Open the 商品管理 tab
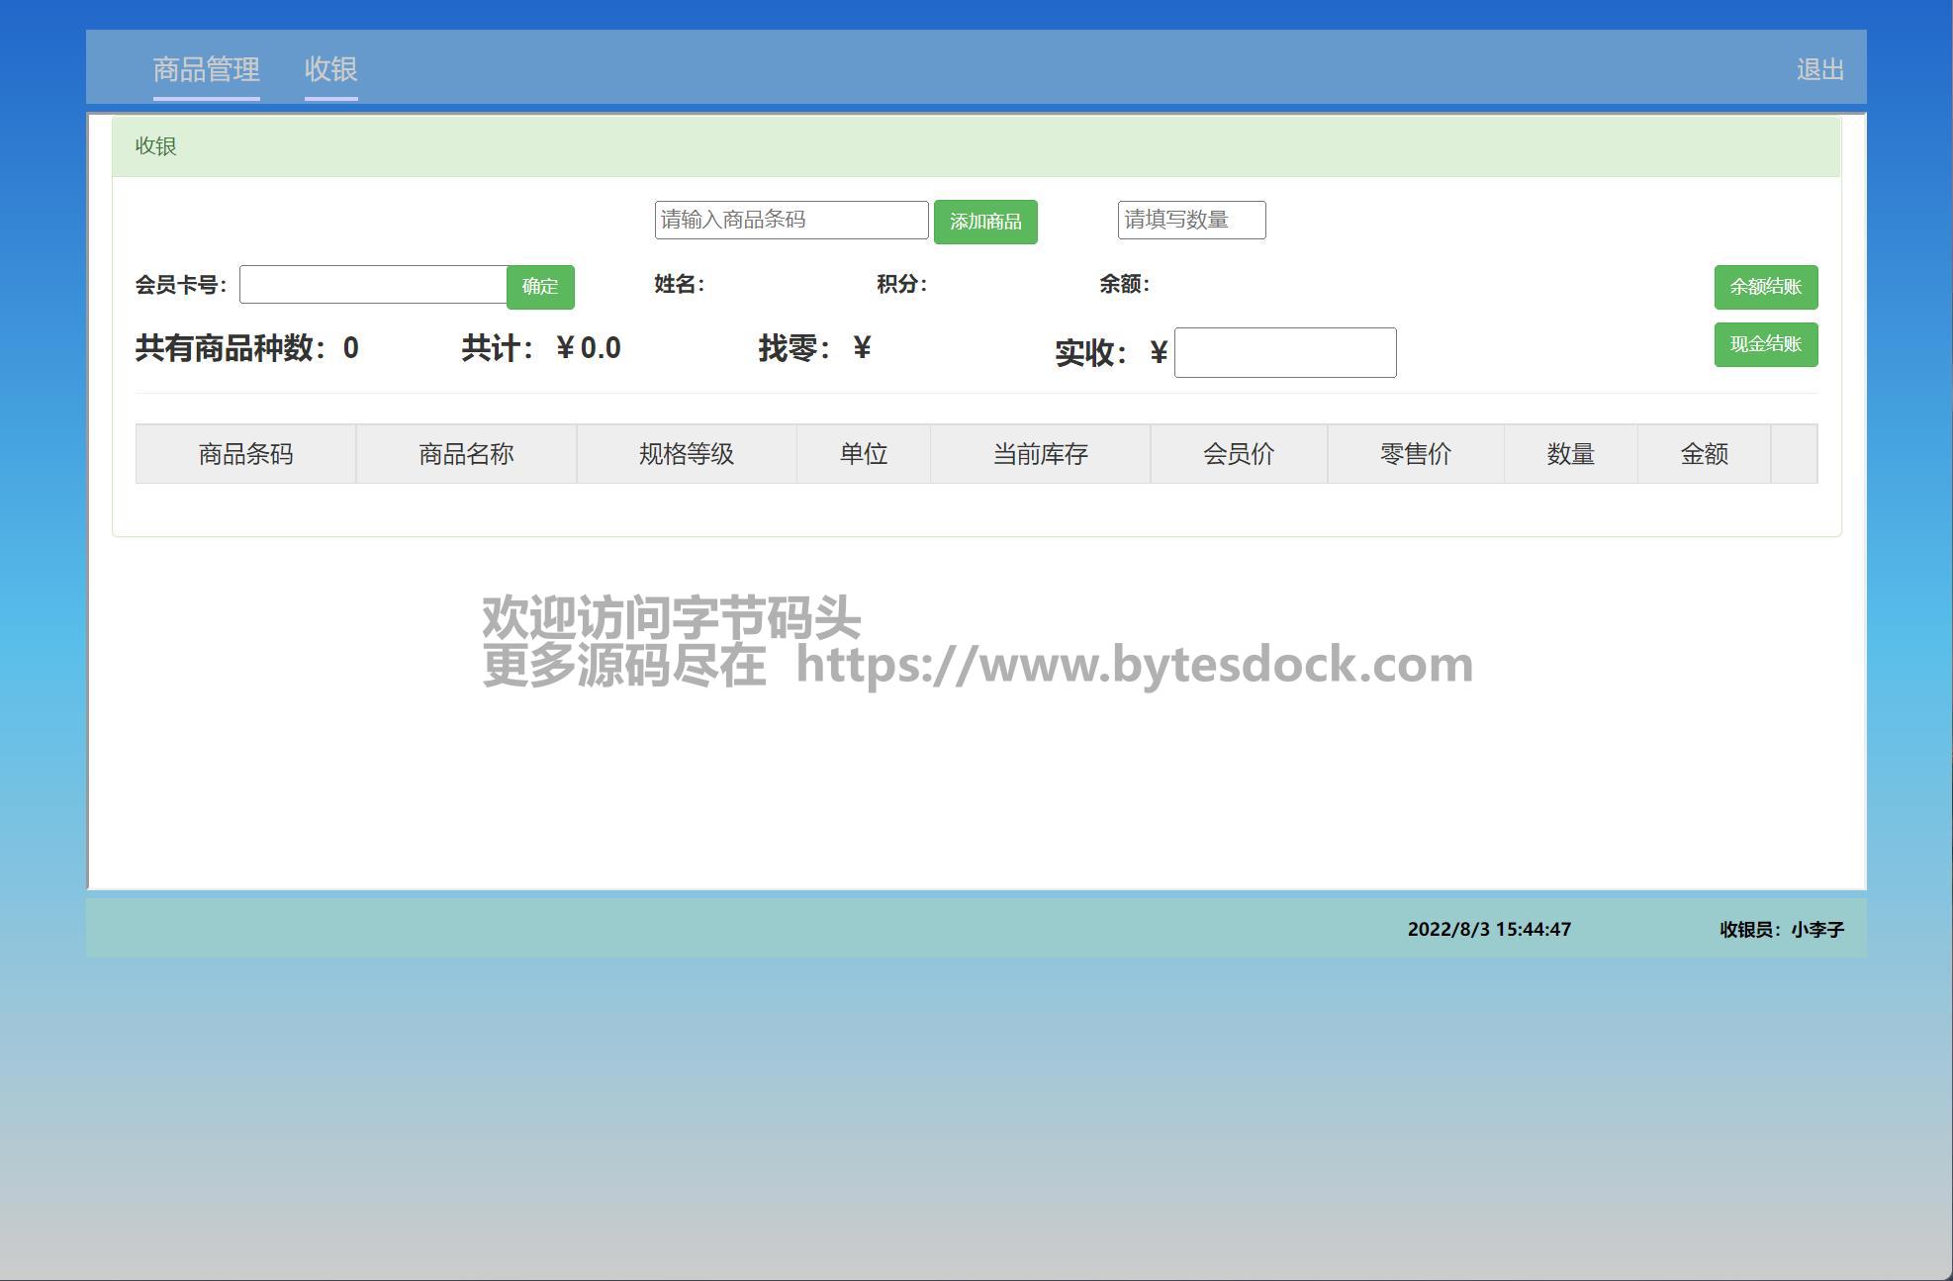This screenshot has width=1953, height=1281. click(206, 69)
